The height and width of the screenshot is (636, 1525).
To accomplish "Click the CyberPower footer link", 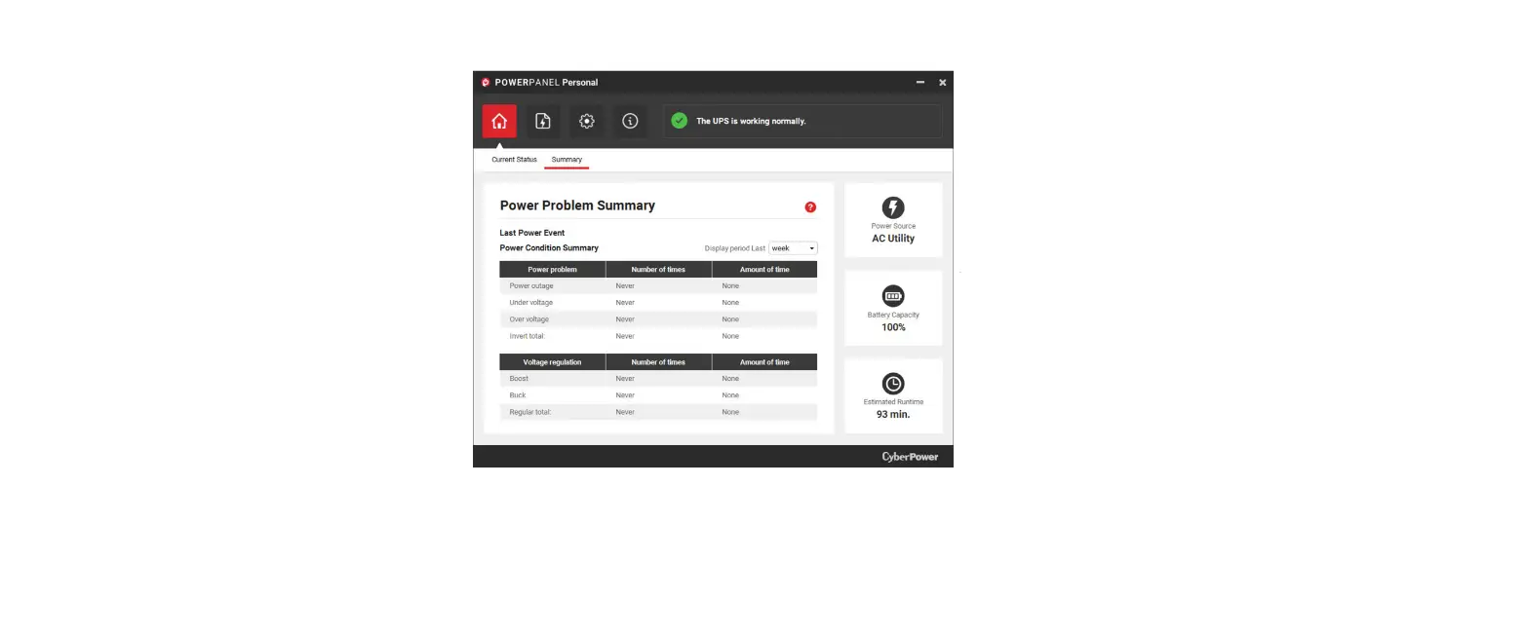I will tap(908, 456).
